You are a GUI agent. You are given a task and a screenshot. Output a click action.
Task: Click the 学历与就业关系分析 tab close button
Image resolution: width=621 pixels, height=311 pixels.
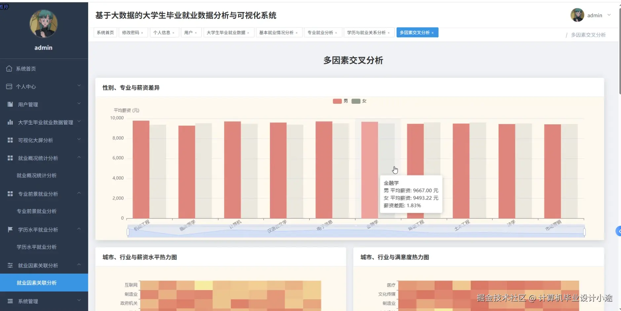389,32
